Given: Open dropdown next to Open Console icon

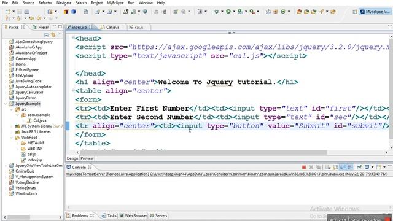Looking at the screenshot, I should click(384, 167).
